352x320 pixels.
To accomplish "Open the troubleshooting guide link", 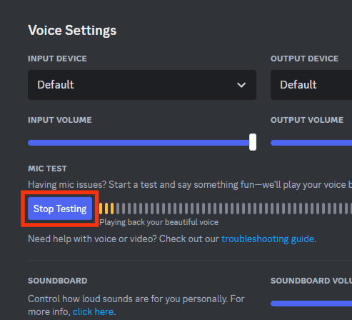I will pyautogui.click(x=268, y=239).
